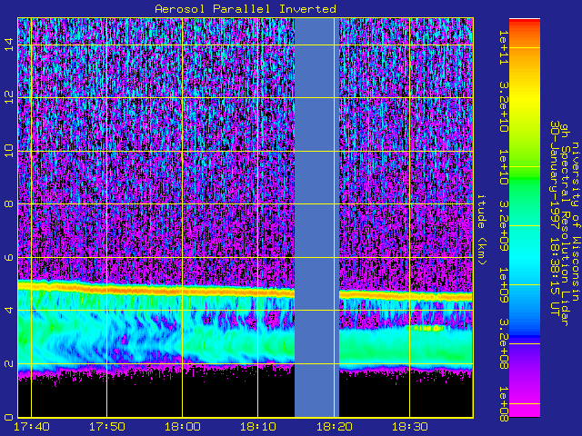Select the 17:50 time axis label
The height and width of the screenshot is (436, 582).
click(107, 426)
